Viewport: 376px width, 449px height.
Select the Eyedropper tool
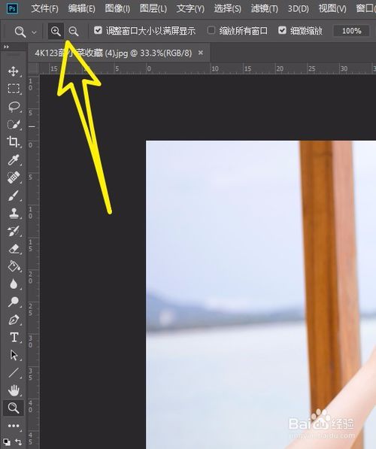[14, 160]
